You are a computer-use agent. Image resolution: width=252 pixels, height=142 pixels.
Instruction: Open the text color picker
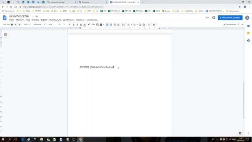[x=85, y=24]
